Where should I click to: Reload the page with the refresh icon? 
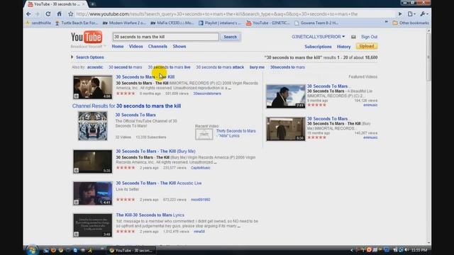[x=48, y=14]
